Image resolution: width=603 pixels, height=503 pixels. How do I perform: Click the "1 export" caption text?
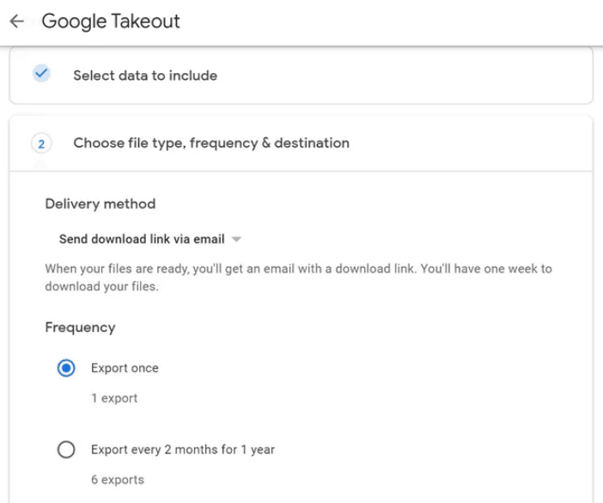click(x=114, y=398)
